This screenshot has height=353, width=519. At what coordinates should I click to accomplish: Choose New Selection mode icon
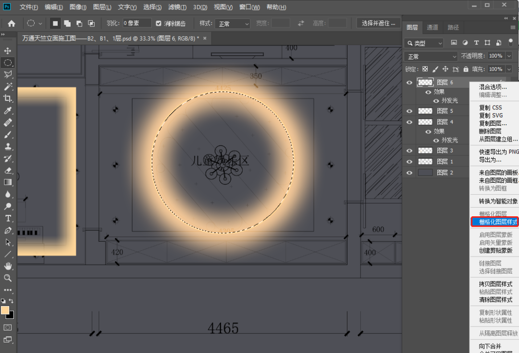tap(55, 24)
